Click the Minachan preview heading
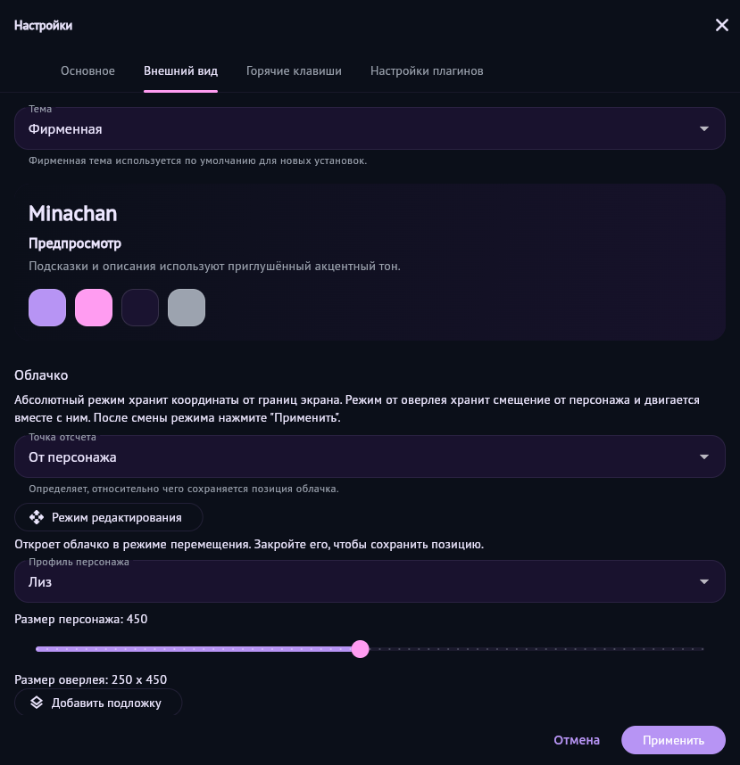 point(72,214)
